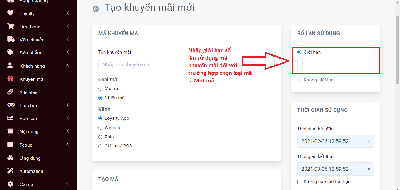Click the Sản phẩm tag icon

point(10,52)
